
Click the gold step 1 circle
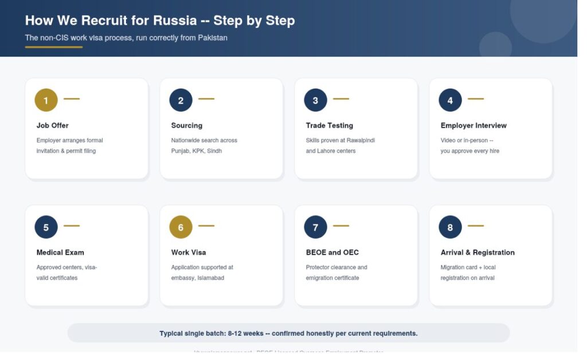[x=46, y=100]
